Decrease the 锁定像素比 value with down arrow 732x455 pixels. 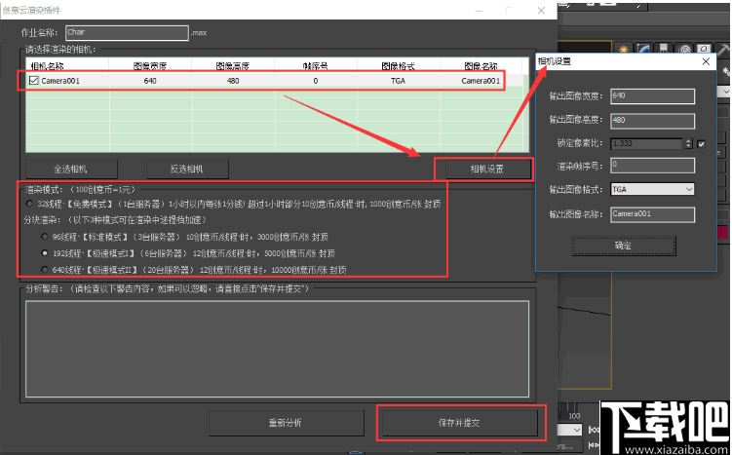coord(688,146)
